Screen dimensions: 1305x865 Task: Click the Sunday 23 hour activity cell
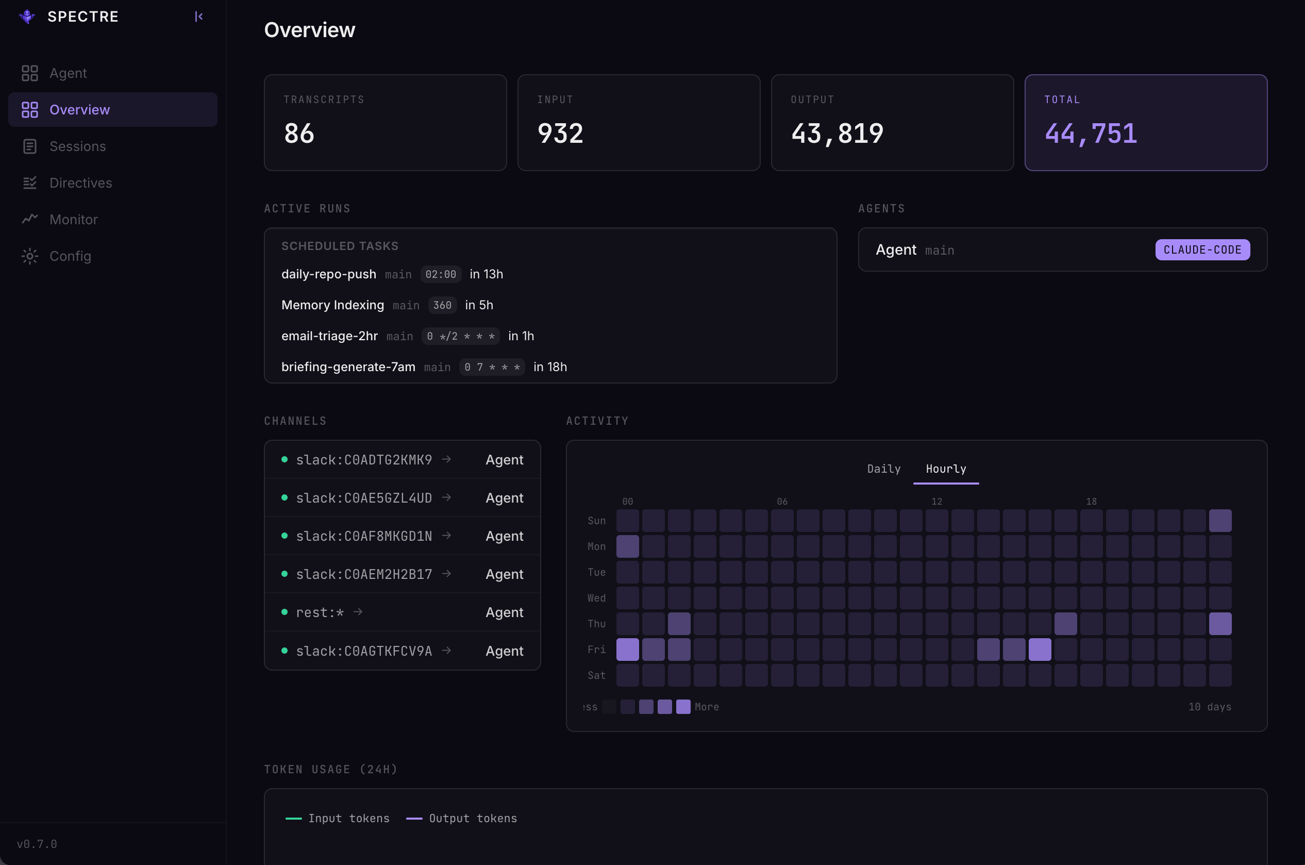1220,520
